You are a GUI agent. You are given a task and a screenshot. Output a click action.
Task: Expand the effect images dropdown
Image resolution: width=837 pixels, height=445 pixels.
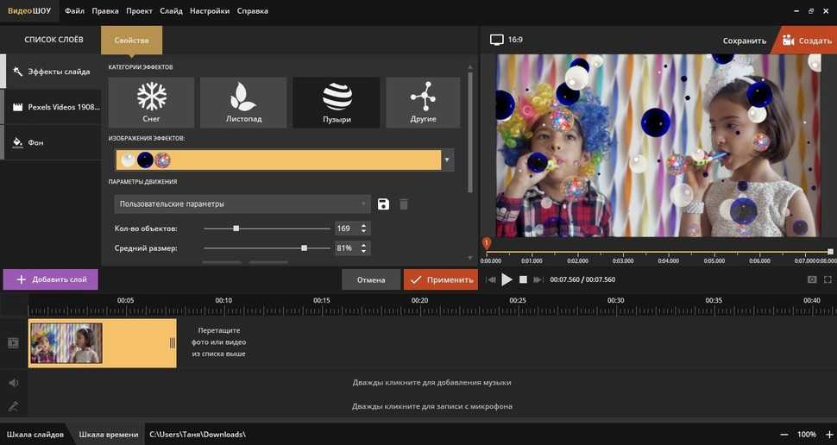[x=446, y=160]
